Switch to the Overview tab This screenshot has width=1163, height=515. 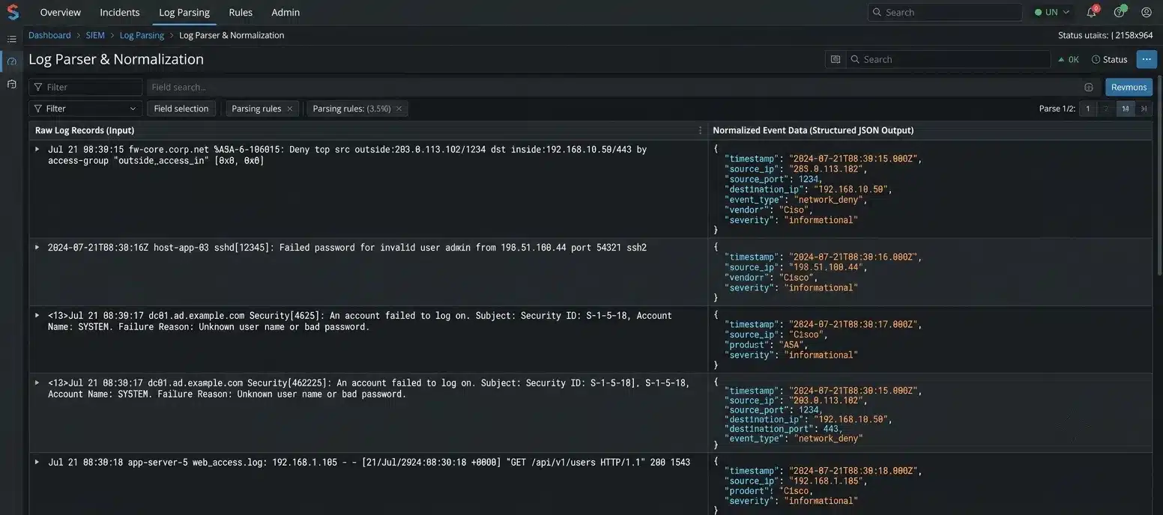(60, 12)
